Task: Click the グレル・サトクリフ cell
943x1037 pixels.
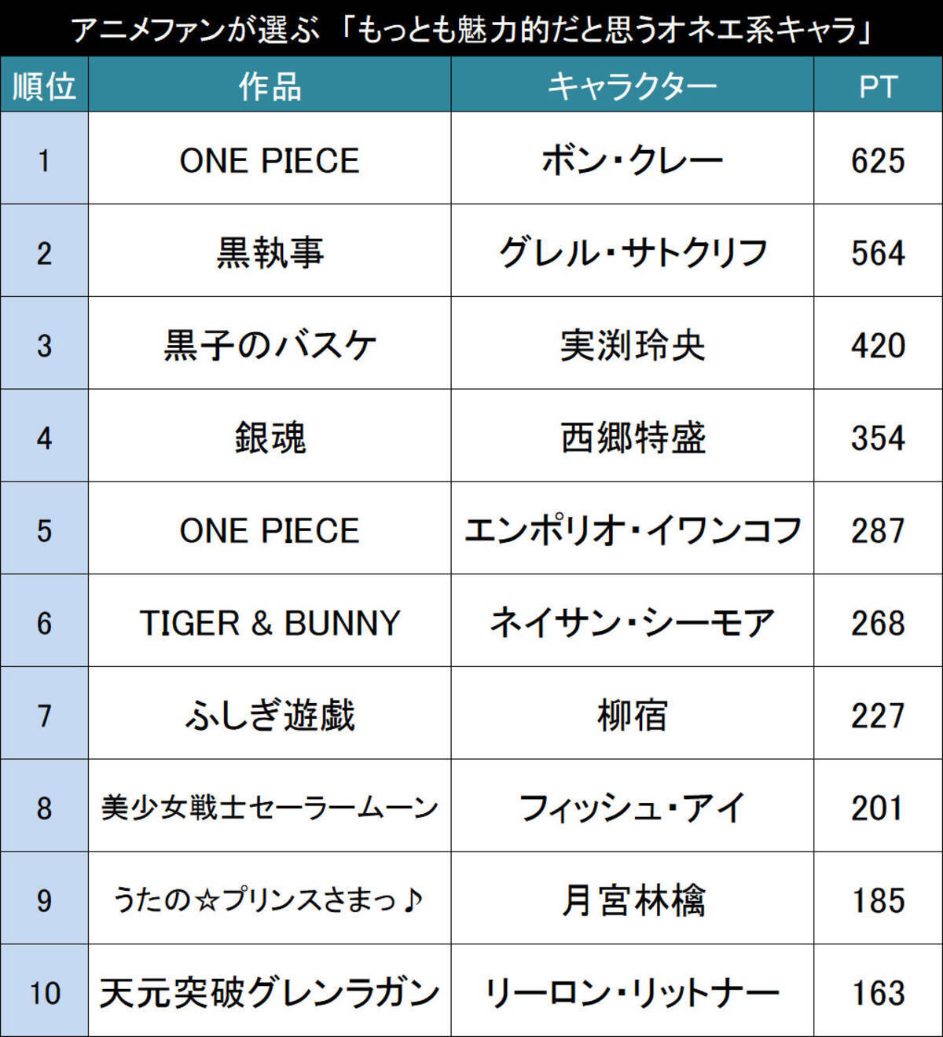Action: tap(633, 251)
